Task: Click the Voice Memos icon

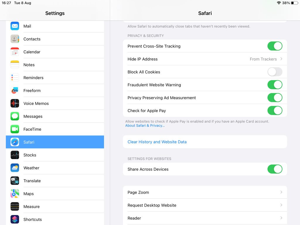Action: click(15, 103)
